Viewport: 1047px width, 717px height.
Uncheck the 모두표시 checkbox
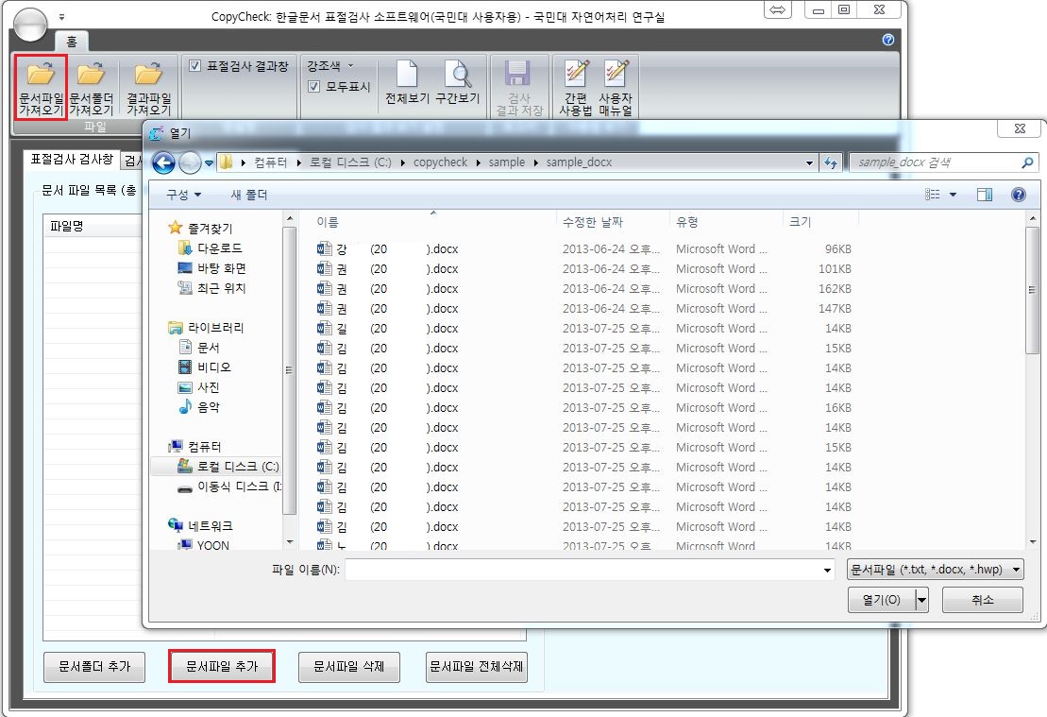point(314,87)
